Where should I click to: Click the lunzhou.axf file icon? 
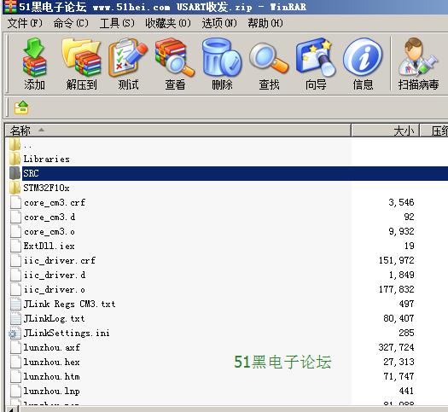click(x=15, y=347)
